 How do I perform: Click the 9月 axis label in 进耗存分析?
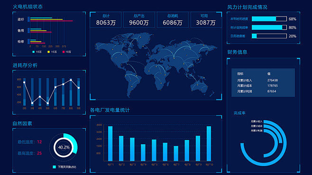click(x=79, y=108)
